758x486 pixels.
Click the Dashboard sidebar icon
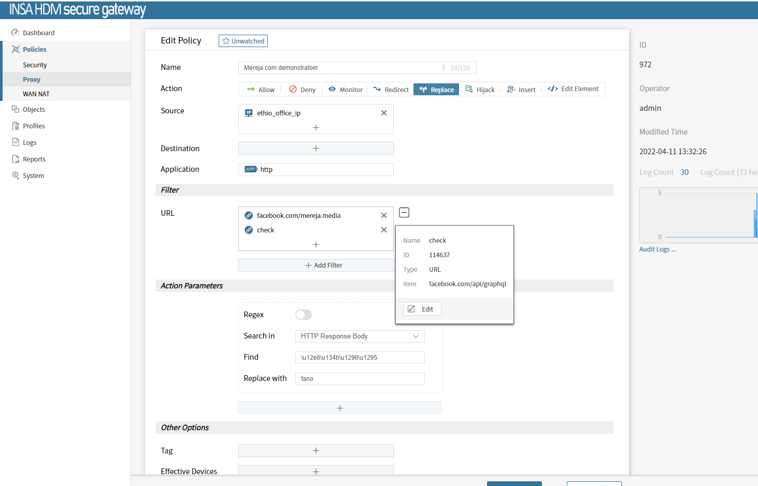[x=16, y=33]
